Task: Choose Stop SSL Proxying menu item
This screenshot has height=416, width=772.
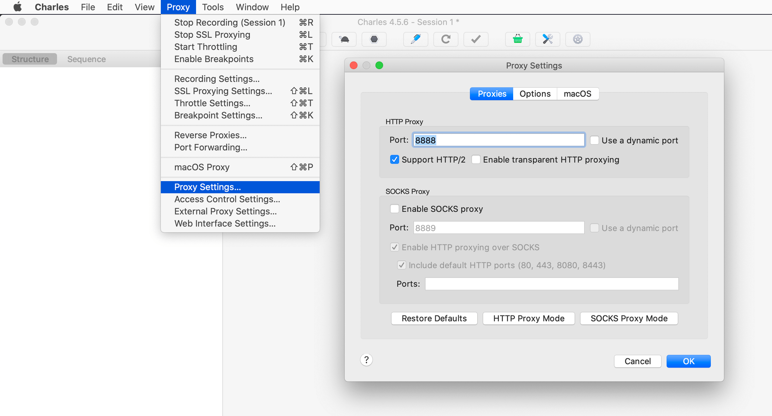Action: [x=240, y=35]
